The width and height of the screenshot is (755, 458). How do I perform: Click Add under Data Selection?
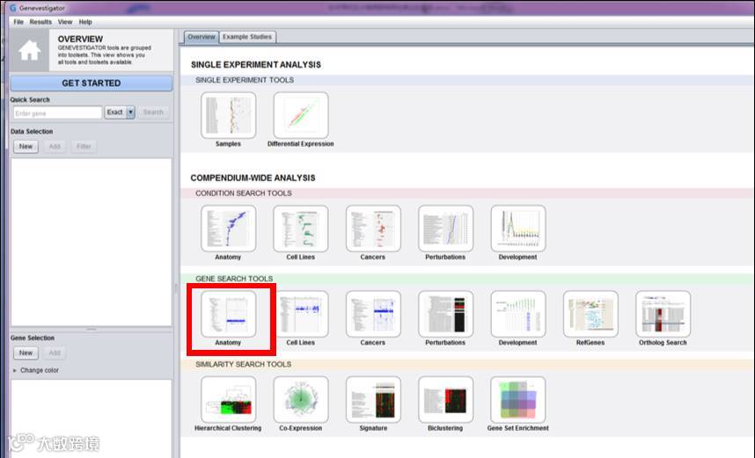pos(55,146)
